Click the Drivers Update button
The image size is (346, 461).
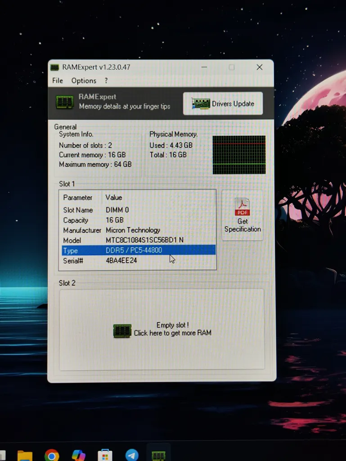pos(223,104)
